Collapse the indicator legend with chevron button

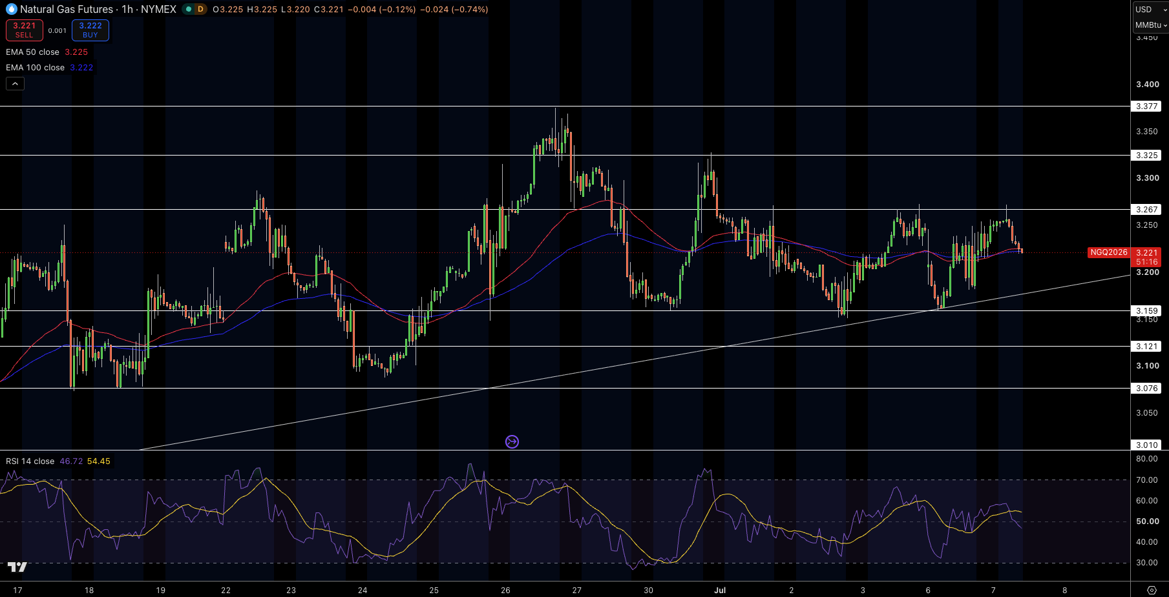[x=15, y=83]
